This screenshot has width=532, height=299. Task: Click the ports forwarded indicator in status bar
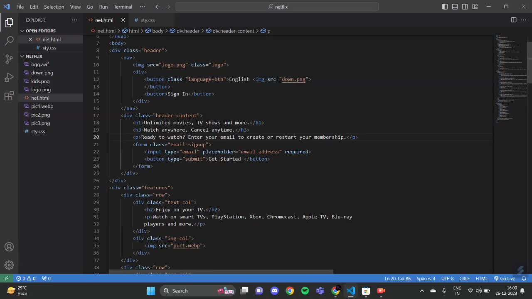(x=46, y=278)
